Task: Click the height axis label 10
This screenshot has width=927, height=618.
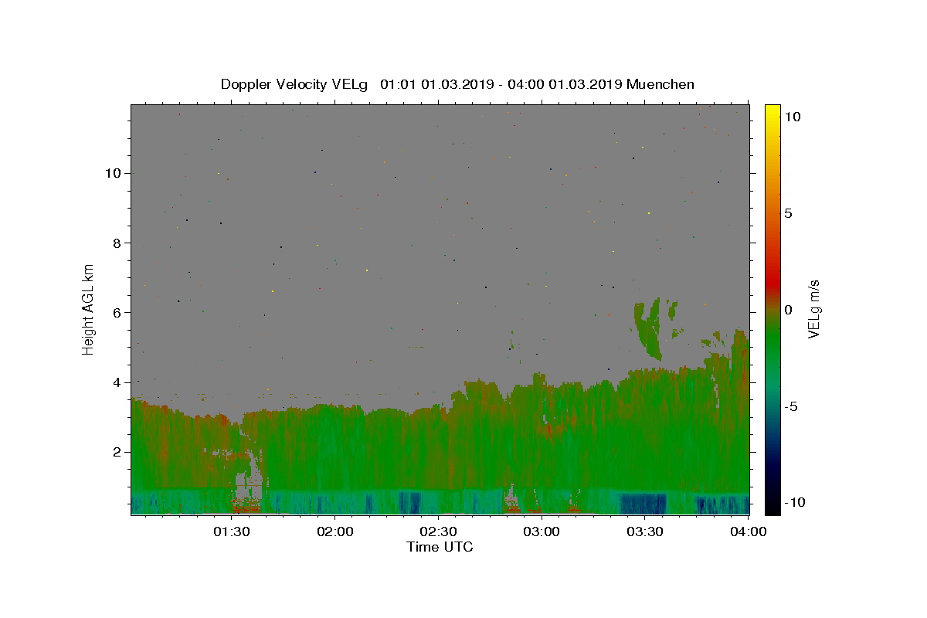Action: coord(114,173)
